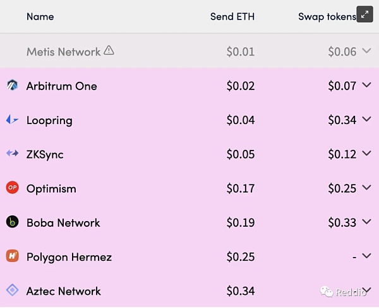Click the Polygon Hermez orange icon
This screenshot has height=308, width=379.
(13, 256)
